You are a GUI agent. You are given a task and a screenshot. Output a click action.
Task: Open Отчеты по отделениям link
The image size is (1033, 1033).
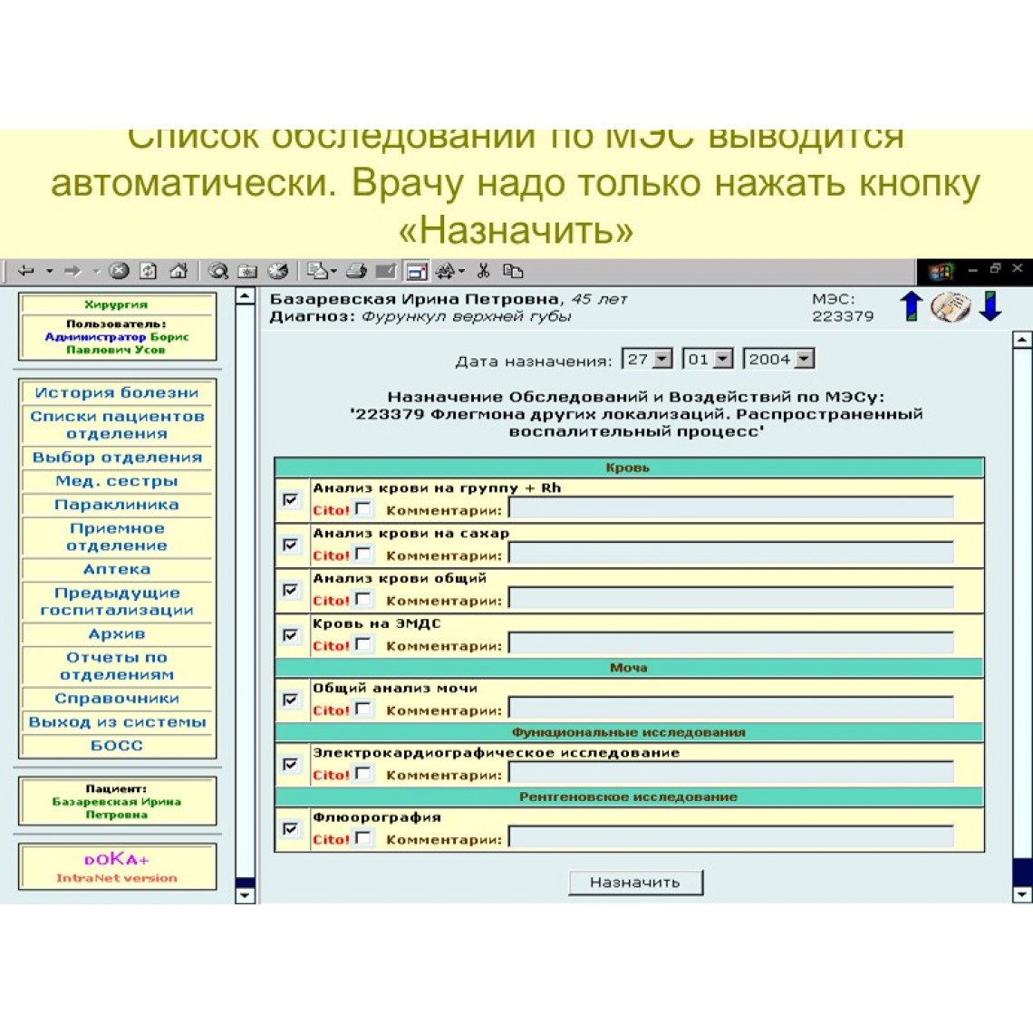[117, 666]
